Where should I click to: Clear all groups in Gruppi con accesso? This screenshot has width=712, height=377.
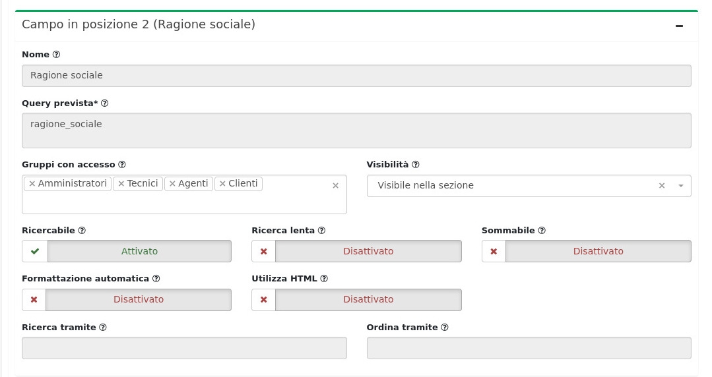tap(335, 186)
